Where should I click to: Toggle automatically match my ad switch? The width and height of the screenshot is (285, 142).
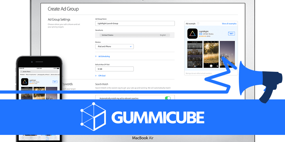click(x=168, y=98)
